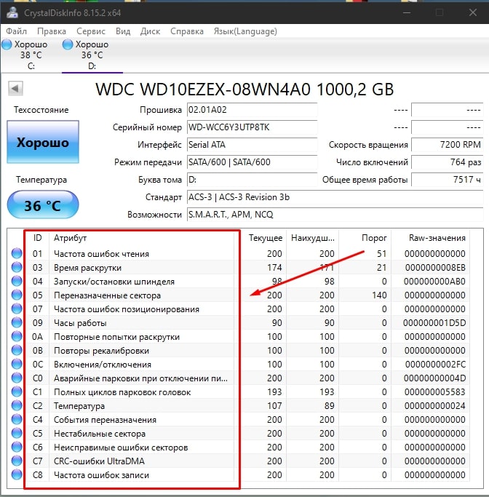Click the ID column header
Screen dimensions: 489x497
tap(37, 238)
